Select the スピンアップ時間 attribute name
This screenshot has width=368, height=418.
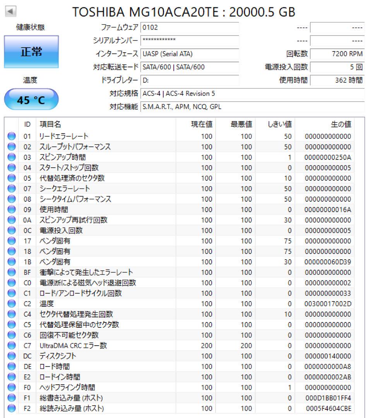click(x=63, y=157)
